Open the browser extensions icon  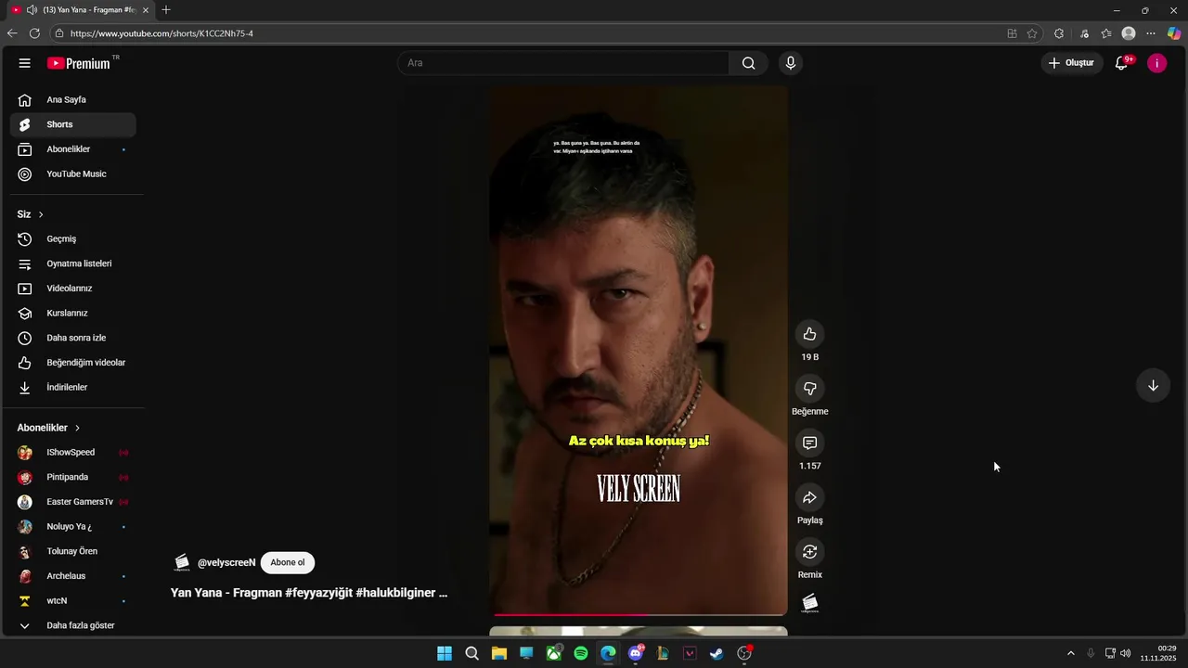pos(1059,33)
